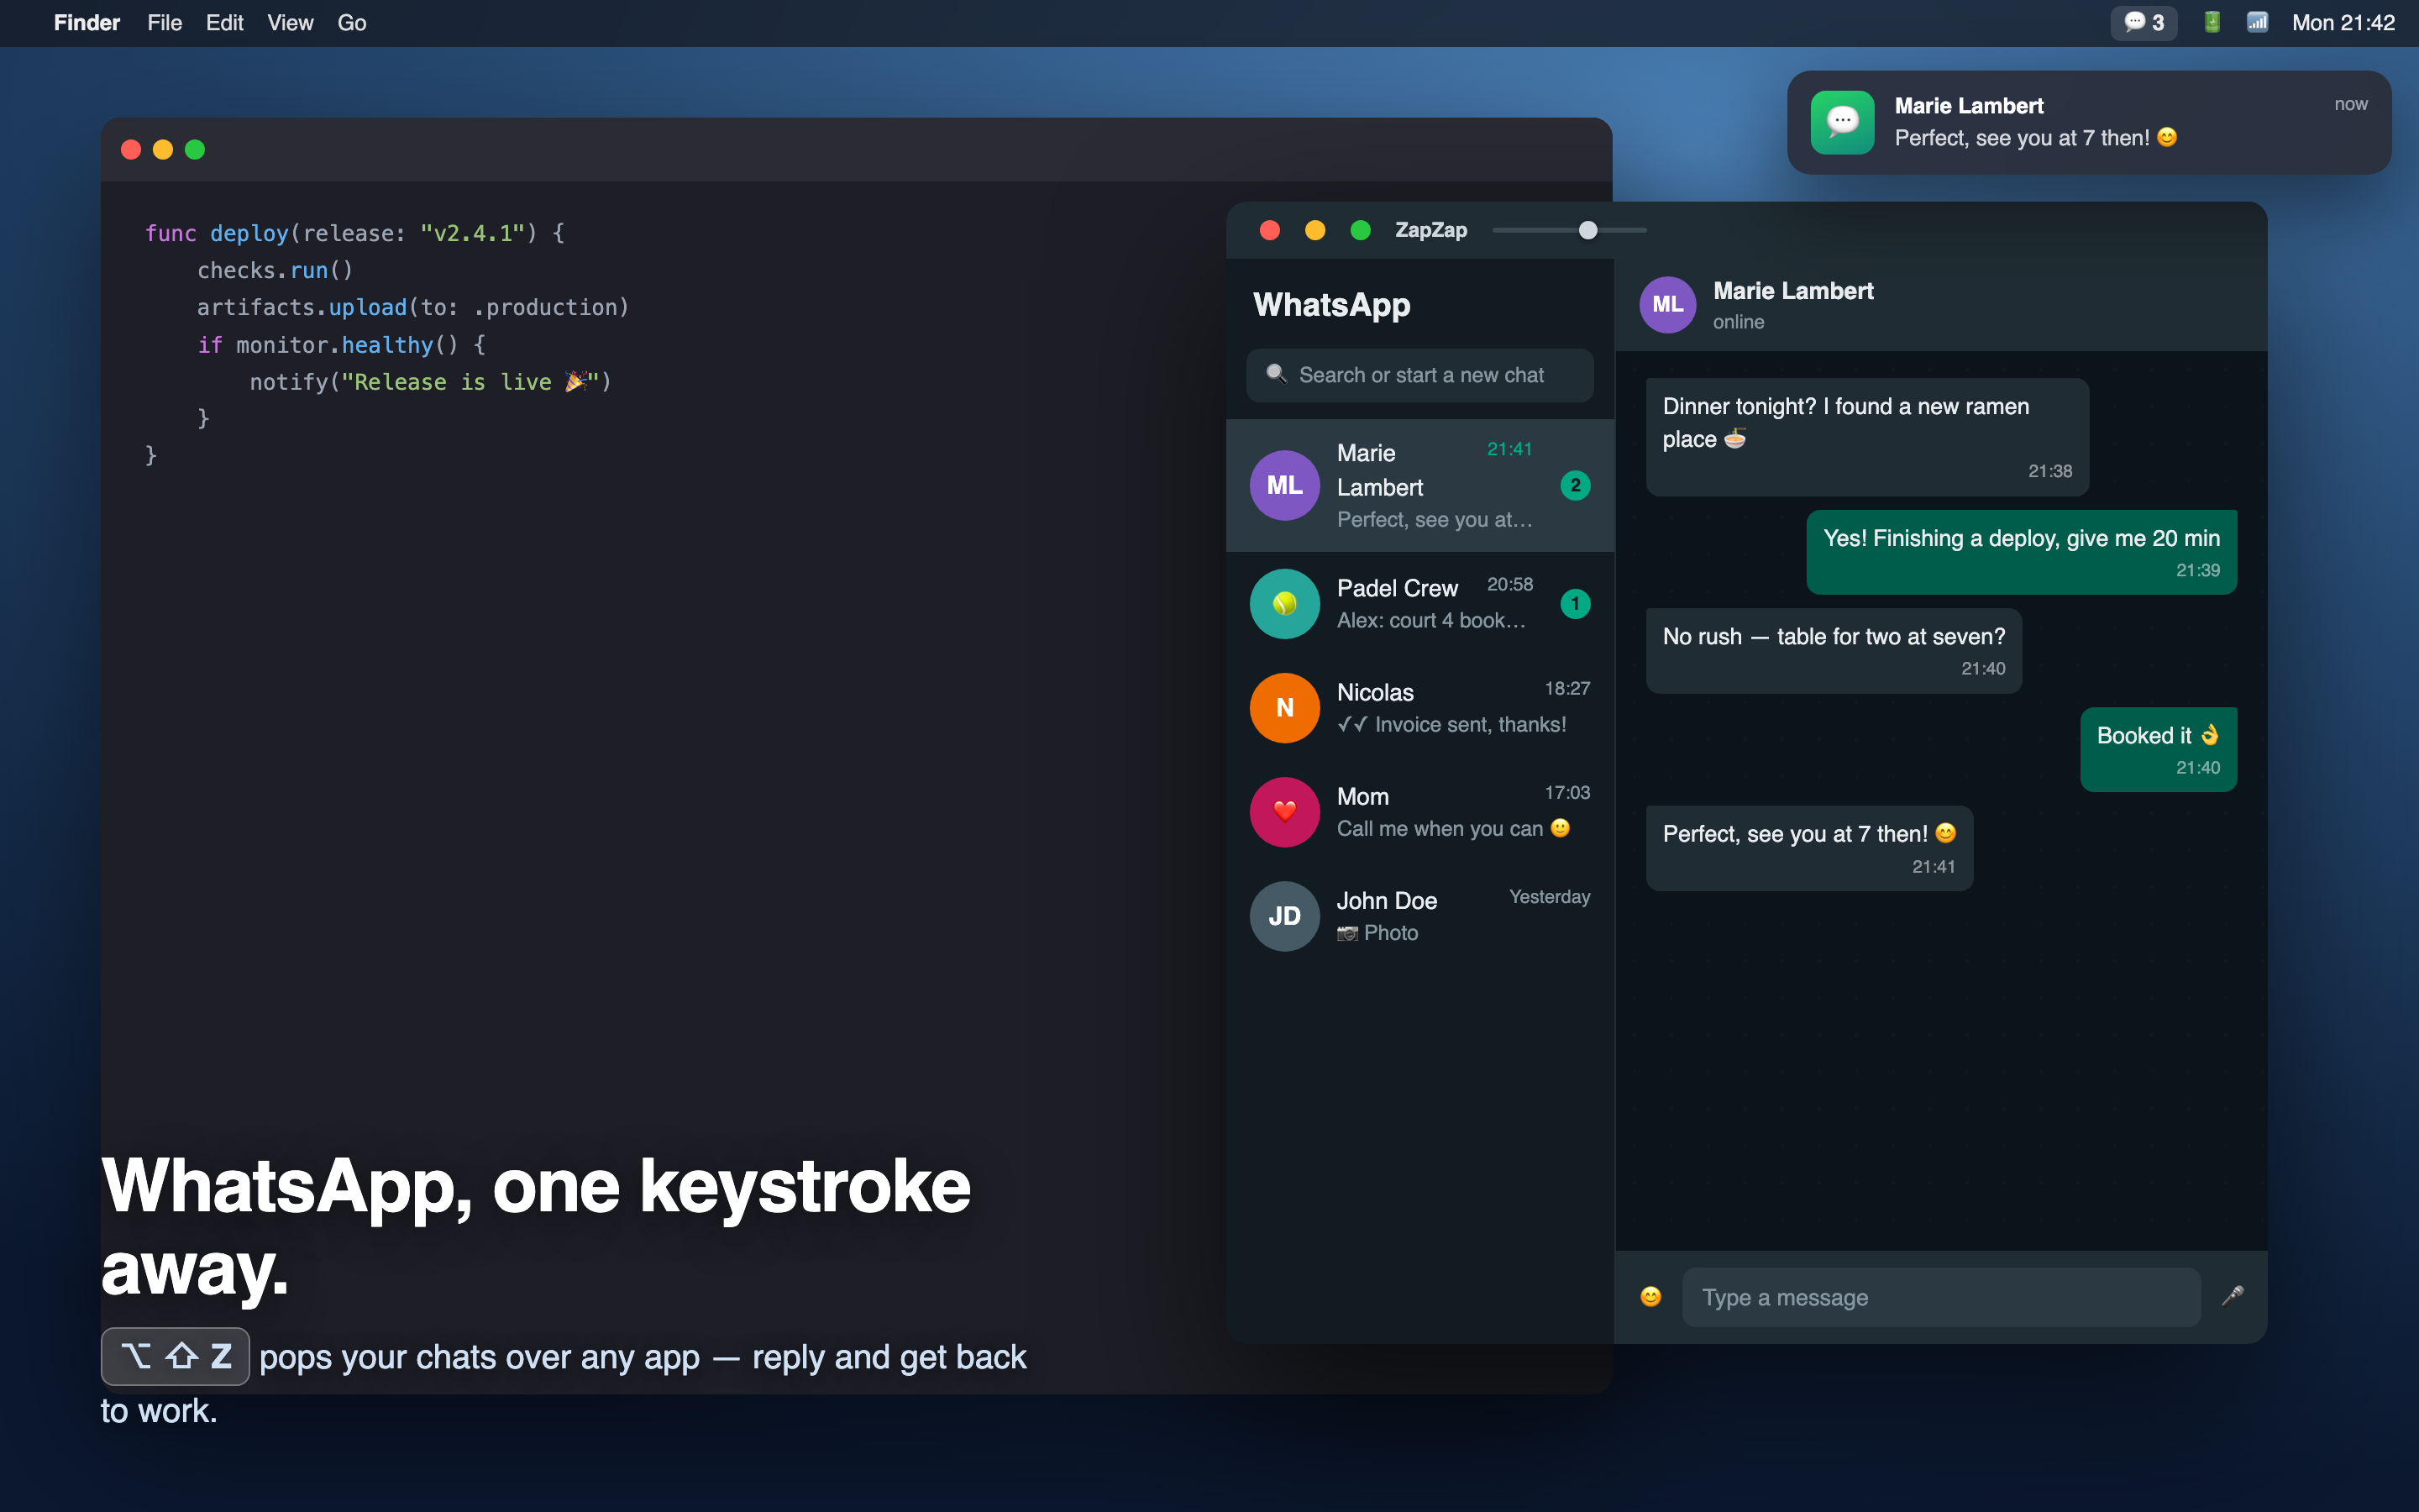Open the John Doe chat

(1419, 915)
